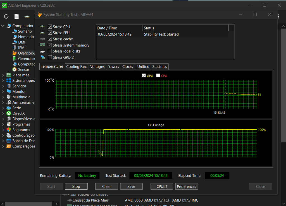The image size is (286, 206).
Task: Open the Voltages tab
Action: tap(97, 67)
